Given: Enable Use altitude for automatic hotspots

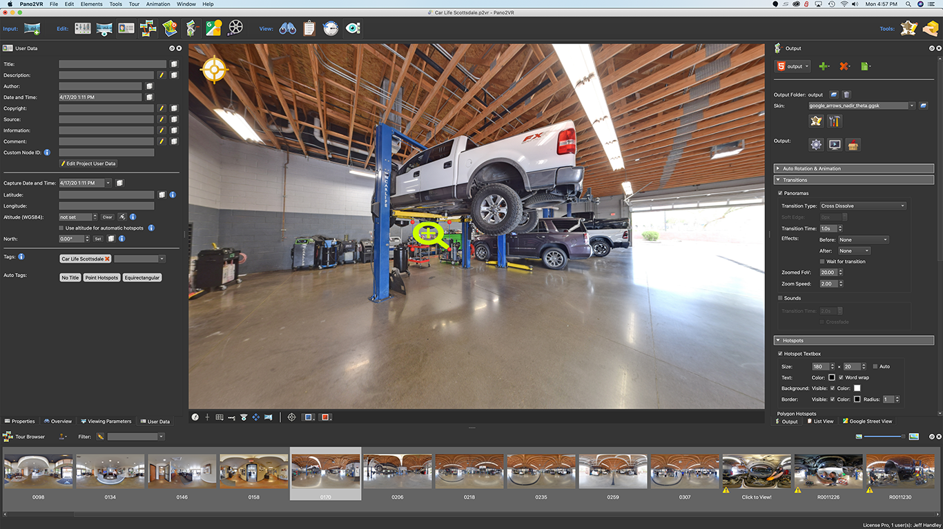Looking at the screenshot, I should [x=61, y=228].
